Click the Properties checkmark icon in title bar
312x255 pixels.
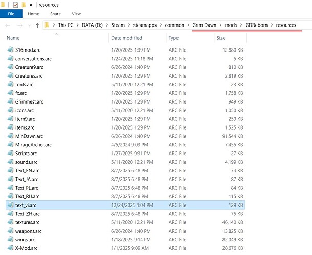[x=15, y=4]
